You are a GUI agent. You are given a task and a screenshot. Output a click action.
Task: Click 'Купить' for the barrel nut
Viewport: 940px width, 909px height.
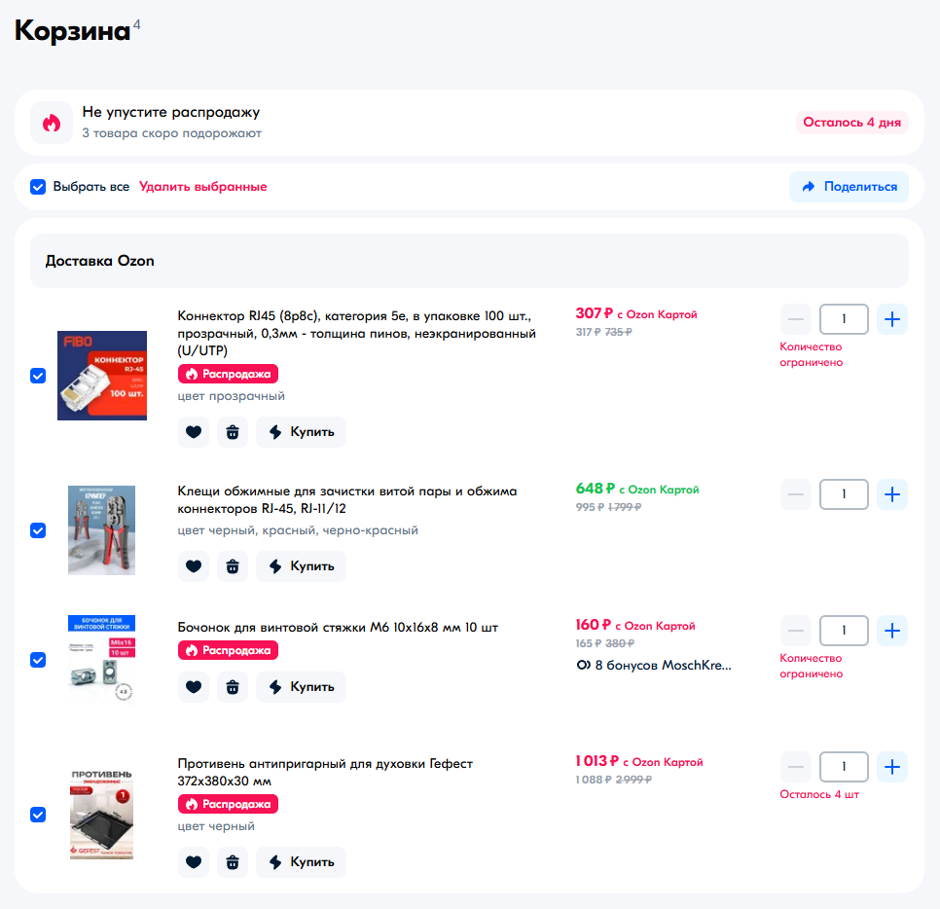(x=301, y=687)
